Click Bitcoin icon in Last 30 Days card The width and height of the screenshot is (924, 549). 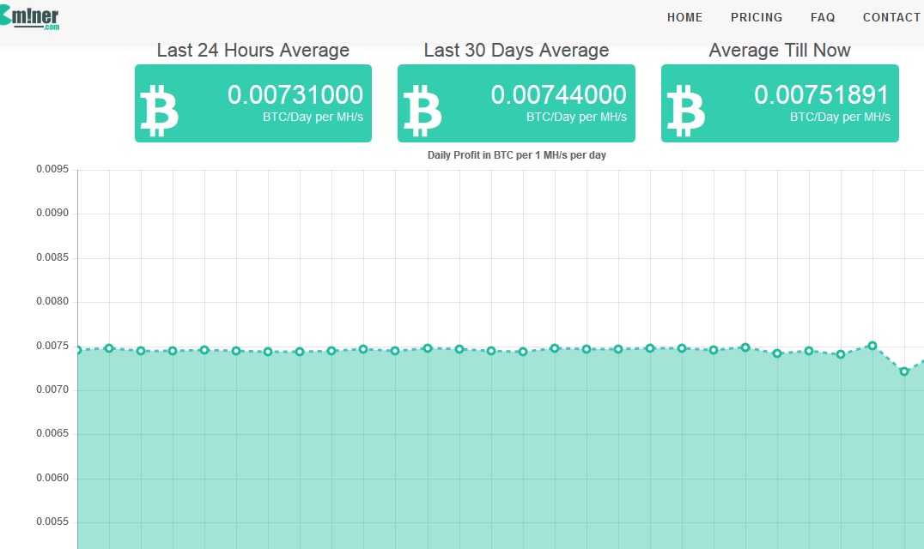coord(422,111)
